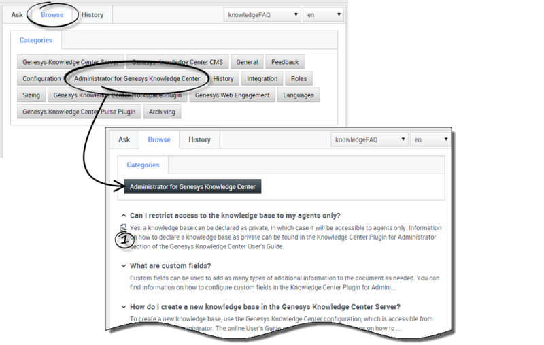Select the Languages category button

(x=299, y=95)
